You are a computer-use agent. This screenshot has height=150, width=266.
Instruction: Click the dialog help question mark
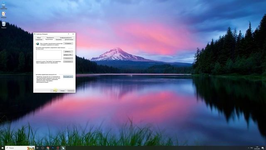(x=69, y=34)
